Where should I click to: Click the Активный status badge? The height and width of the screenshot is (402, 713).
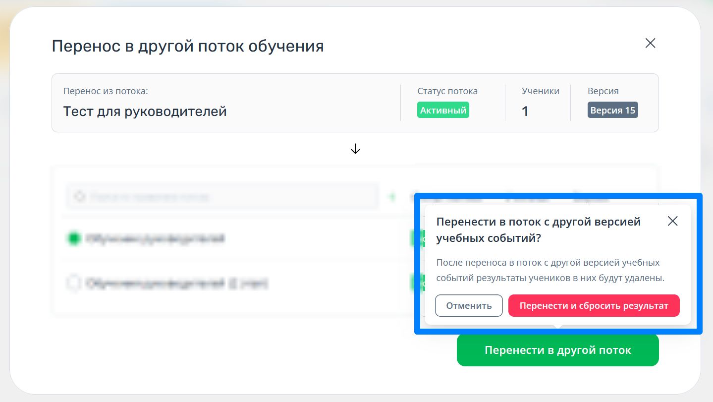coord(443,110)
